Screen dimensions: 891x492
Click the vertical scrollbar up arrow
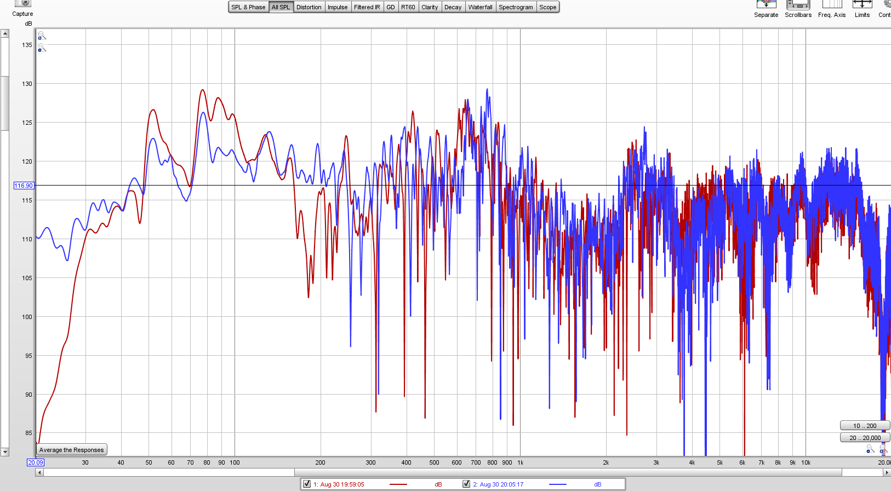[5, 33]
